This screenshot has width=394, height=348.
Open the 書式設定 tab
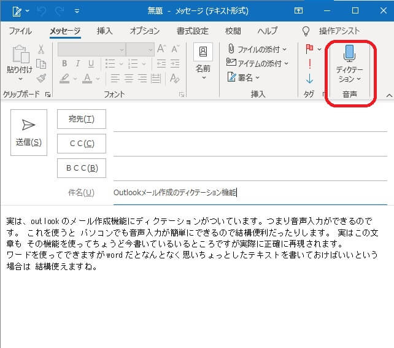pos(193,31)
